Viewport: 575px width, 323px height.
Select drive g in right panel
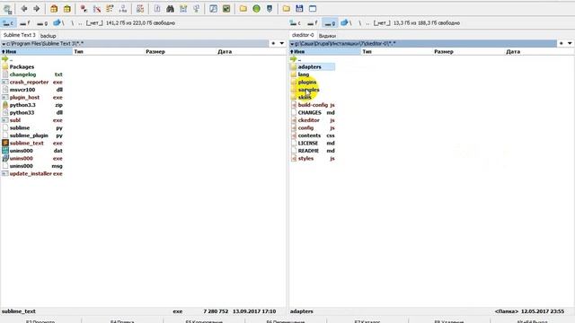tap(330, 23)
